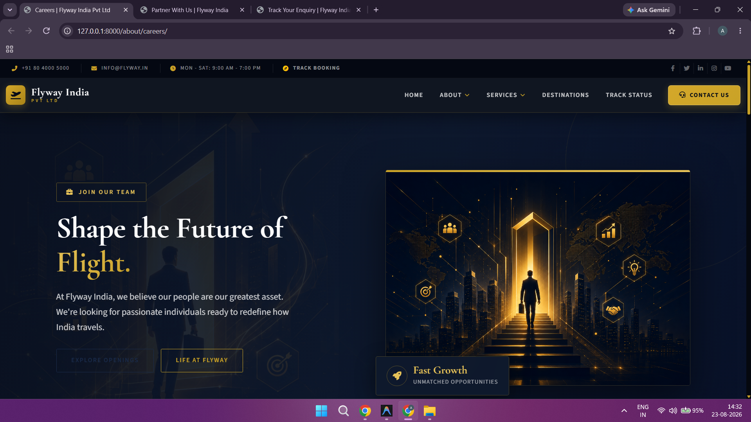Open the YouTube social icon
Viewport: 751px width, 422px height.
[728, 68]
